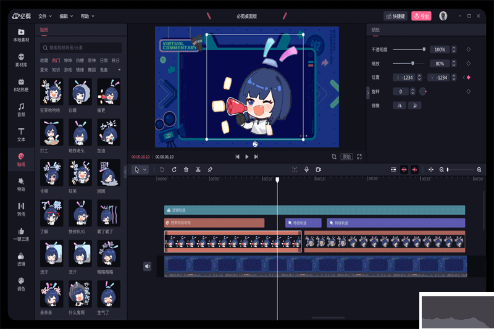This screenshot has width=494, height=329.
Task: Open the 编辑 menu
Action: (66, 16)
